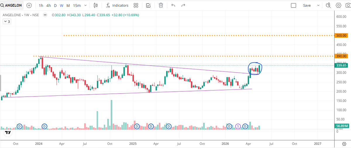Image resolution: width=351 pixels, height=148 pixels.
Task: Switch to the 15m timeframe
Action: [x=77, y=5]
